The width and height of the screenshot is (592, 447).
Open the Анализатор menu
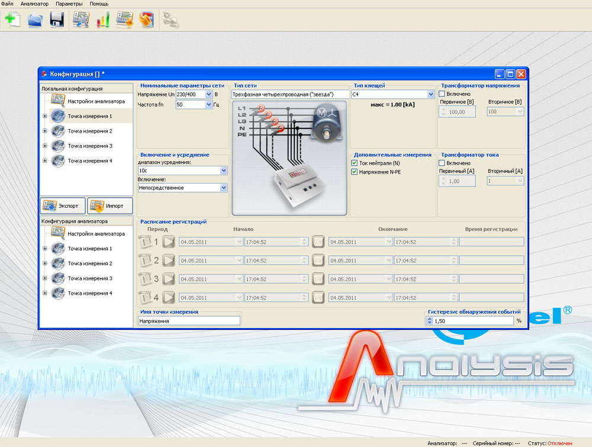click(34, 4)
